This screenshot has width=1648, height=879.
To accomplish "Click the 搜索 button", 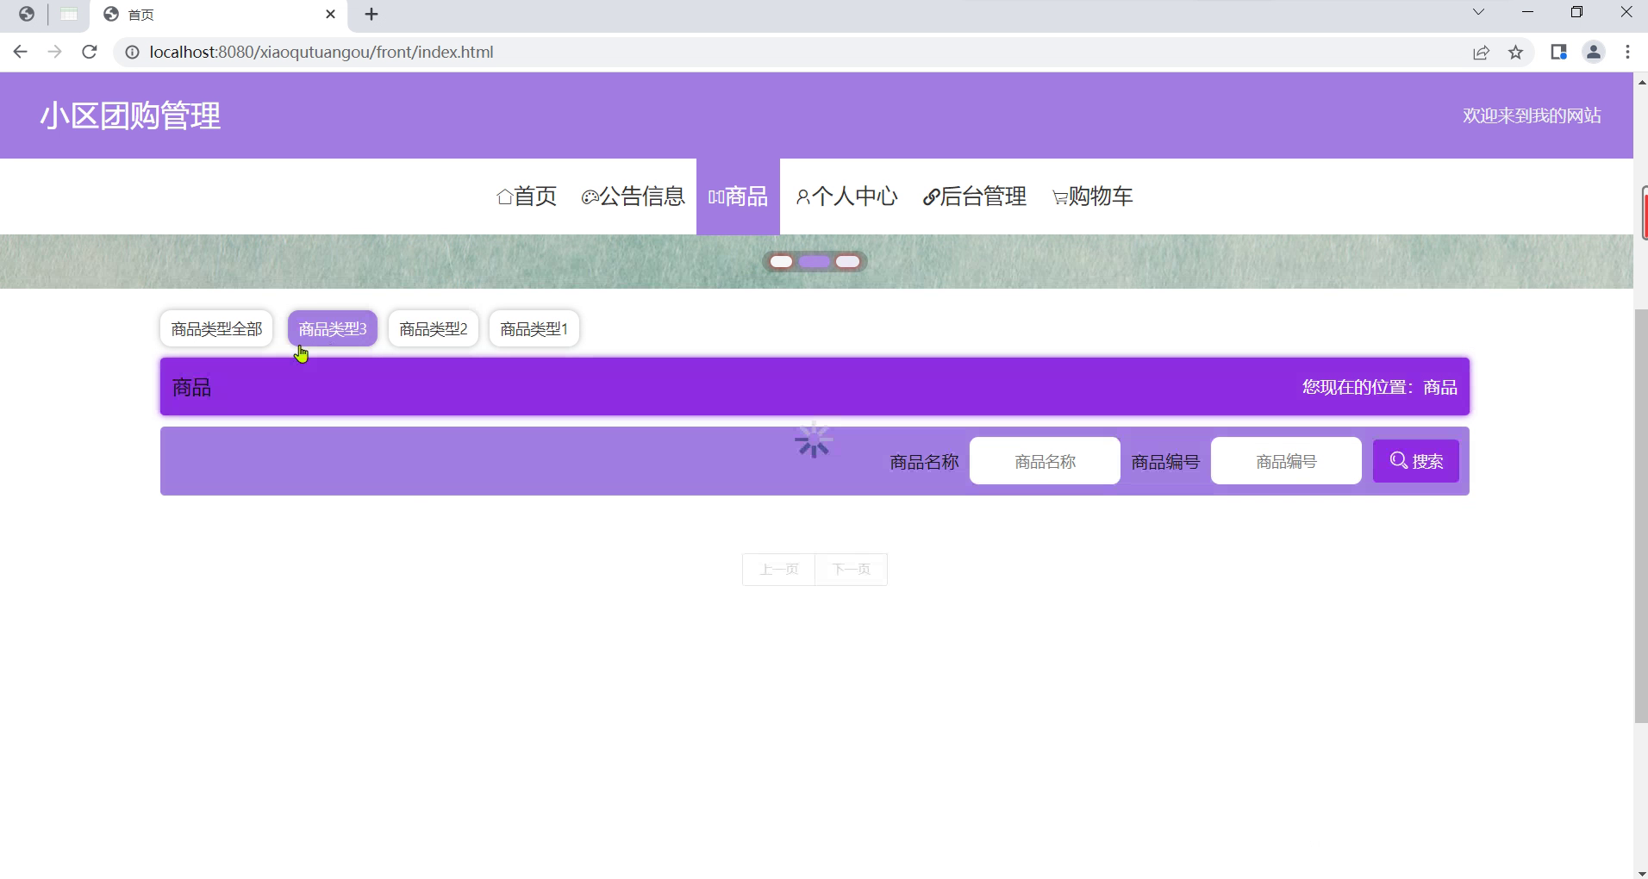I will pyautogui.click(x=1416, y=461).
